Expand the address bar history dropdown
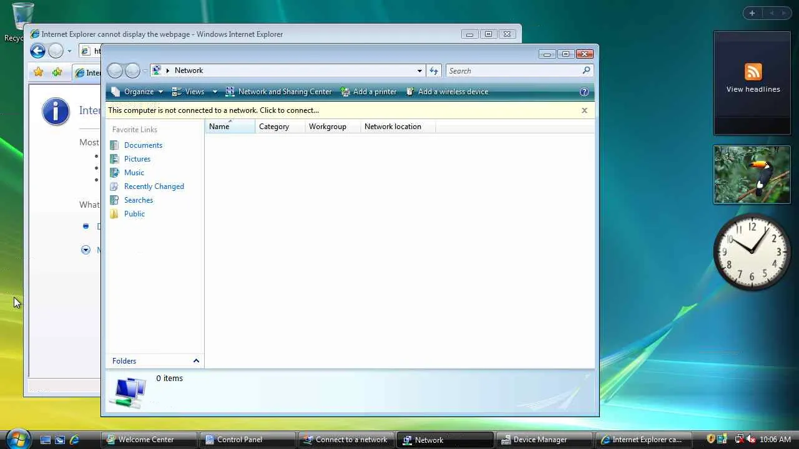The image size is (799, 449). 419,70
